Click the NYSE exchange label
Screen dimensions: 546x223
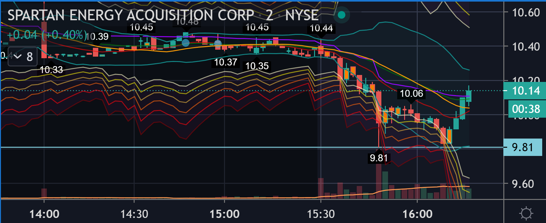[x=302, y=15]
